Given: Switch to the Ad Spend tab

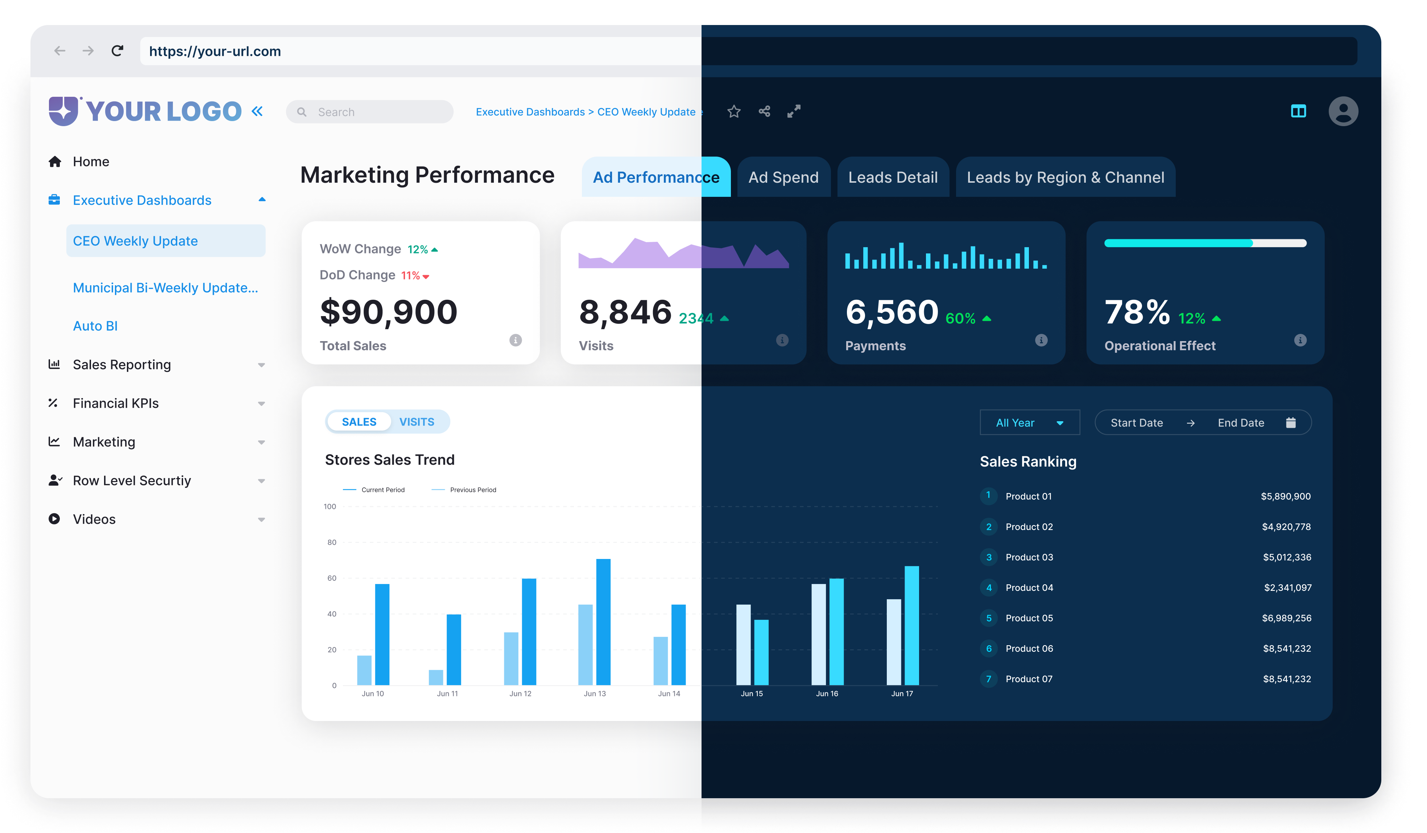Looking at the screenshot, I should [x=782, y=178].
